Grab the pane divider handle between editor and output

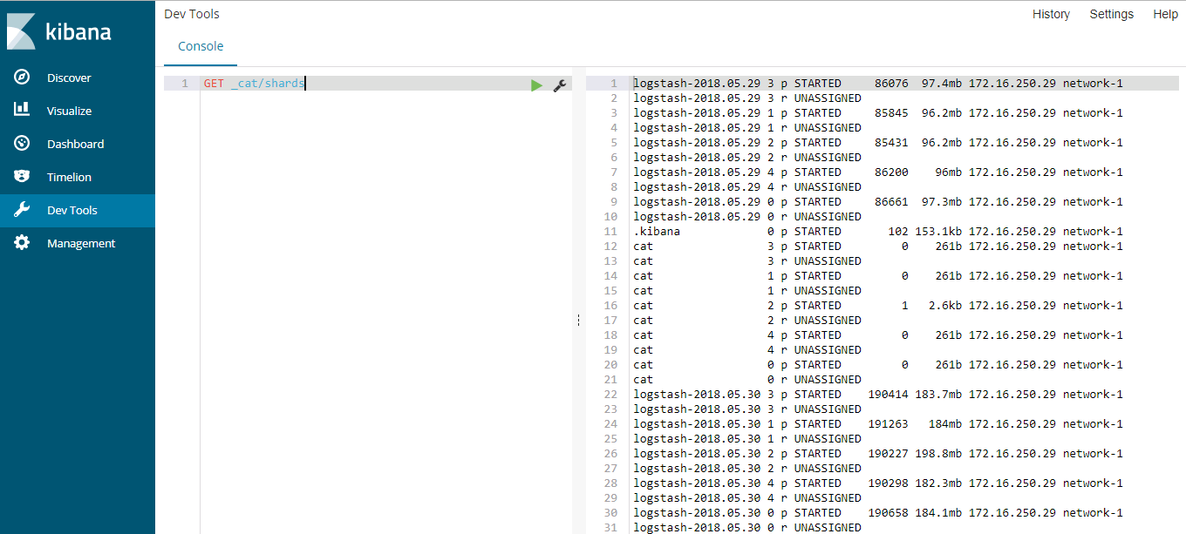click(x=578, y=320)
